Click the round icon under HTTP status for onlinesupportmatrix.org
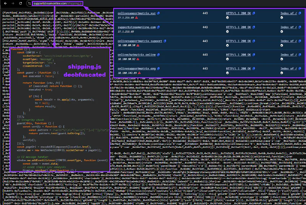This screenshot has width=306, height=205. pos(227,73)
